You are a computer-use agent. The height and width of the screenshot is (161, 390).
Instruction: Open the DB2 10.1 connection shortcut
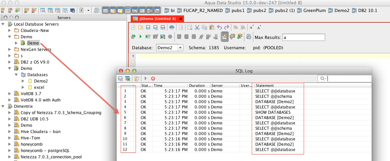click(x=365, y=10)
